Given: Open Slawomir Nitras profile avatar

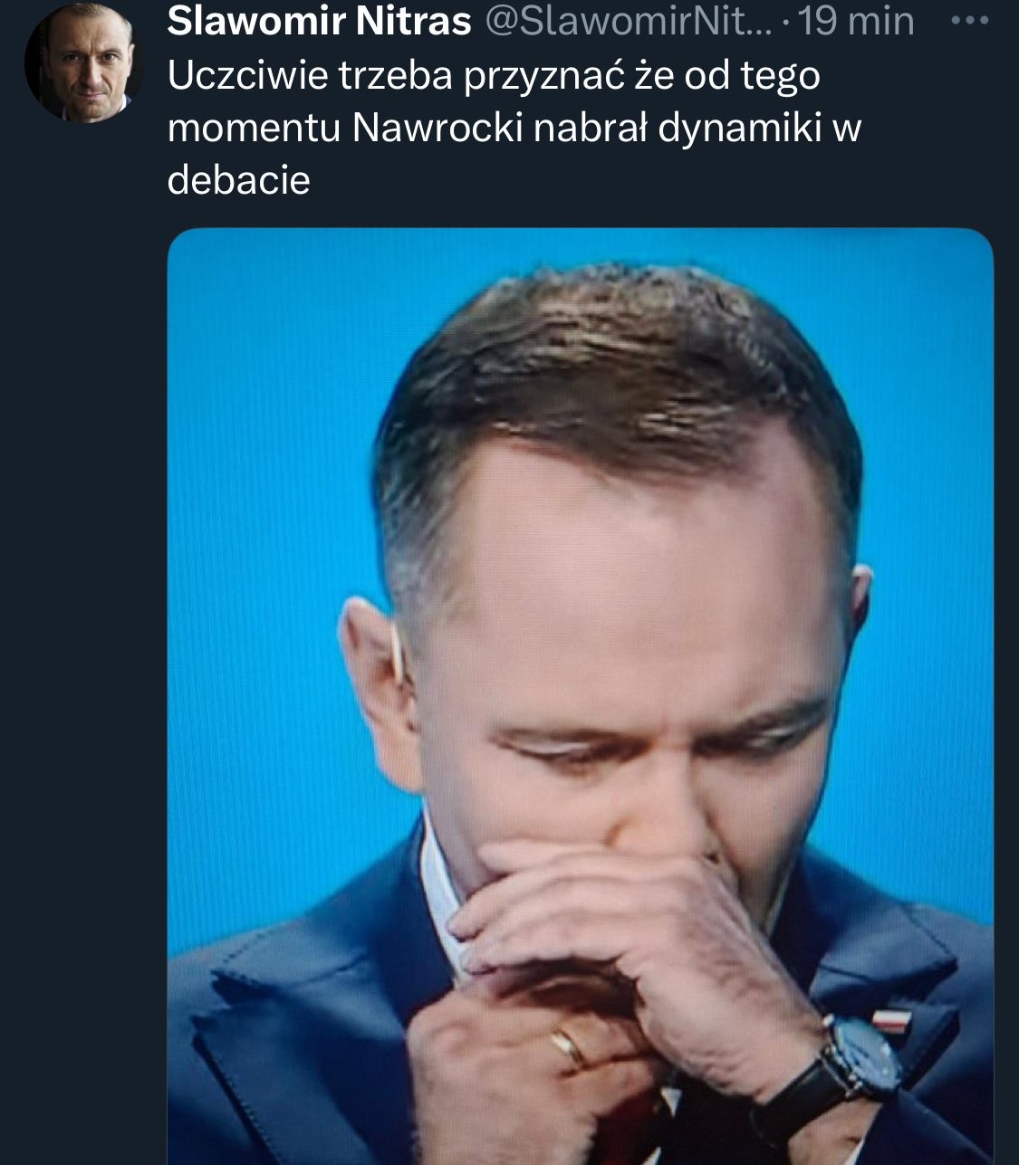Looking at the screenshot, I should click(83, 62).
